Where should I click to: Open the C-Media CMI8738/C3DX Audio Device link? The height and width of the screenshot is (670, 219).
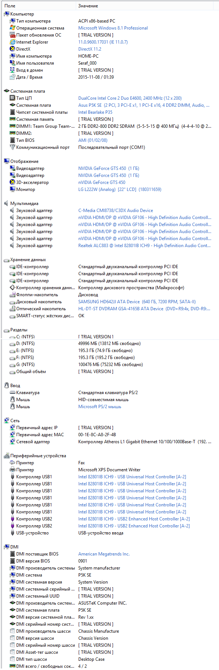116,211
